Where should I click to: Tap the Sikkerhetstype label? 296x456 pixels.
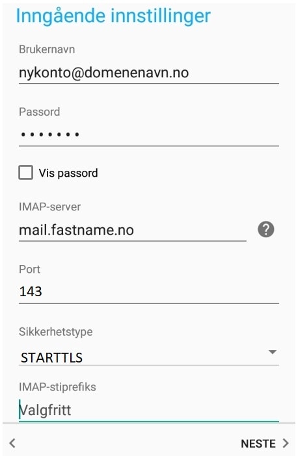56,332
